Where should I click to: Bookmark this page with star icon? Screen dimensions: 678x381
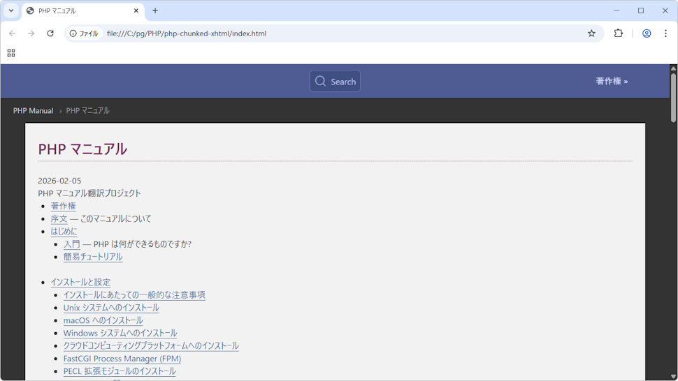point(591,33)
